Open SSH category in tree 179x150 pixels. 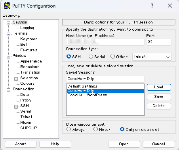(x=25, y=106)
